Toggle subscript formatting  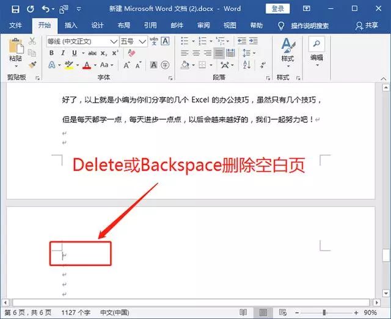tap(104, 53)
